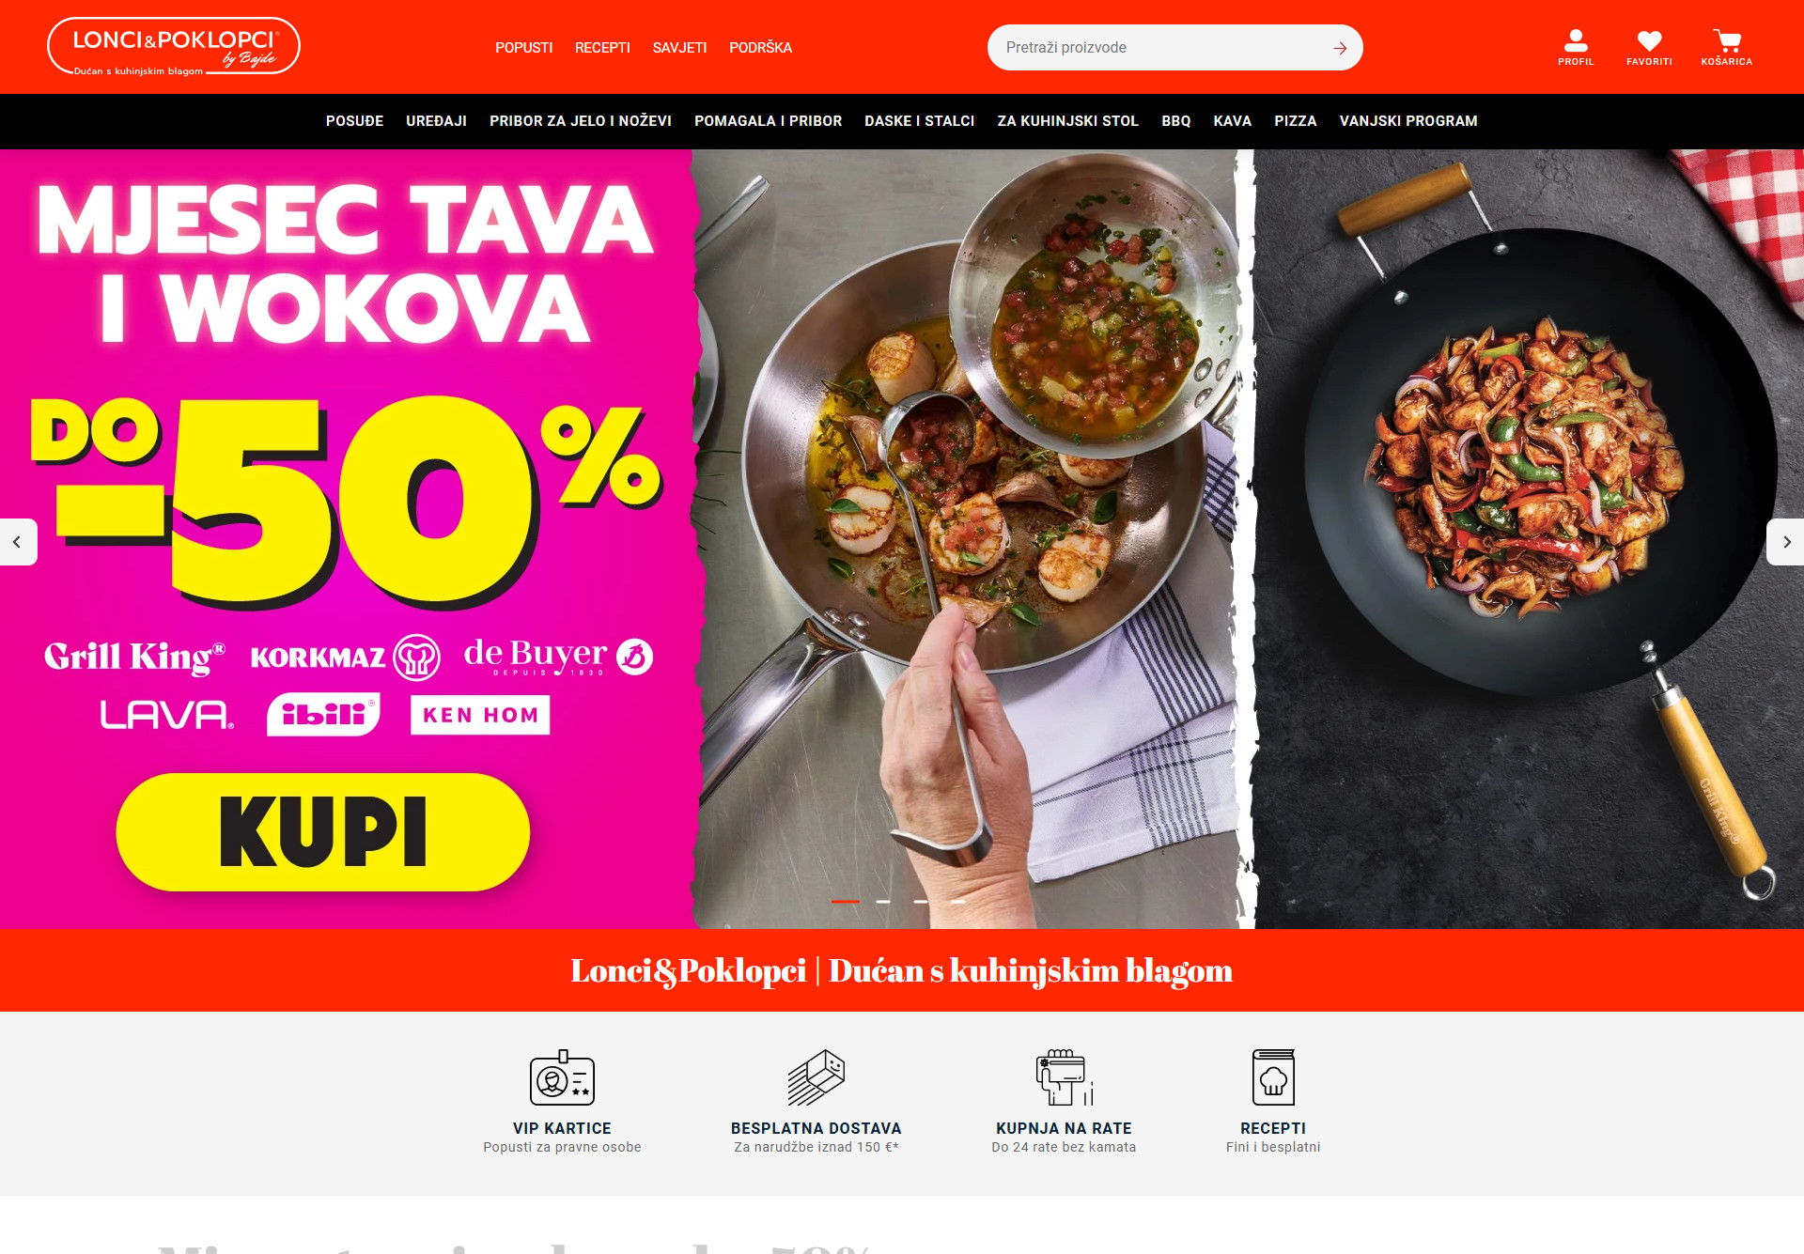This screenshot has height=1254, width=1804.
Task: Go to the previous banner slide
Action: [18, 542]
